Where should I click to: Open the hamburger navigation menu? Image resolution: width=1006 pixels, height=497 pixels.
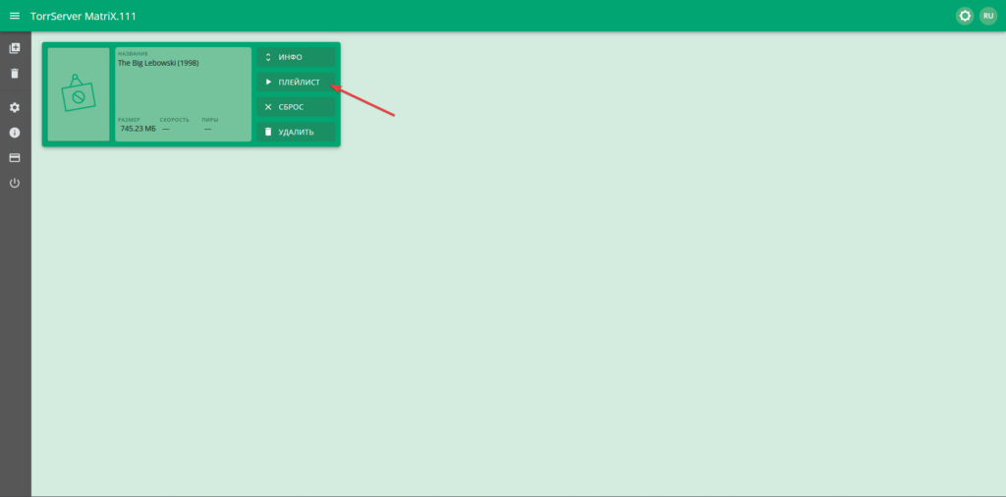click(15, 16)
